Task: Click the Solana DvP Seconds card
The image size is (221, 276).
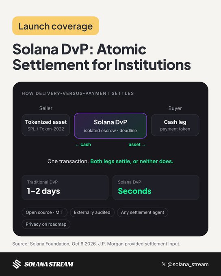Action: coord(156,188)
